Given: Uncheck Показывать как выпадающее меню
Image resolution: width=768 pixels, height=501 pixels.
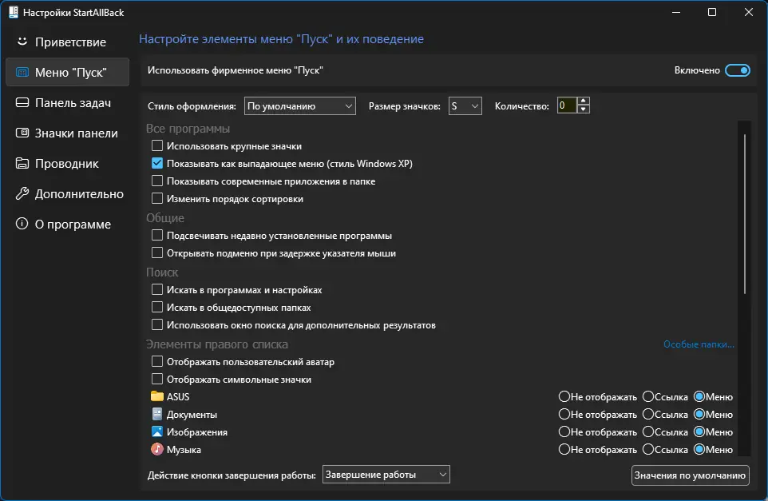Looking at the screenshot, I should pos(156,163).
